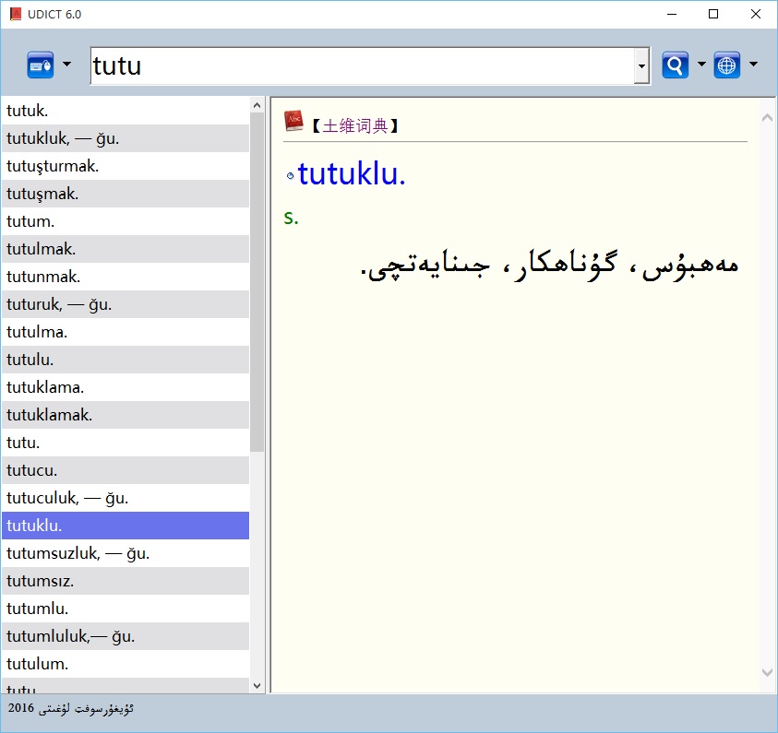Open the dropdown arrow beside the keyboard icon
778x733 pixels.
pyautogui.click(x=66, y=65)
